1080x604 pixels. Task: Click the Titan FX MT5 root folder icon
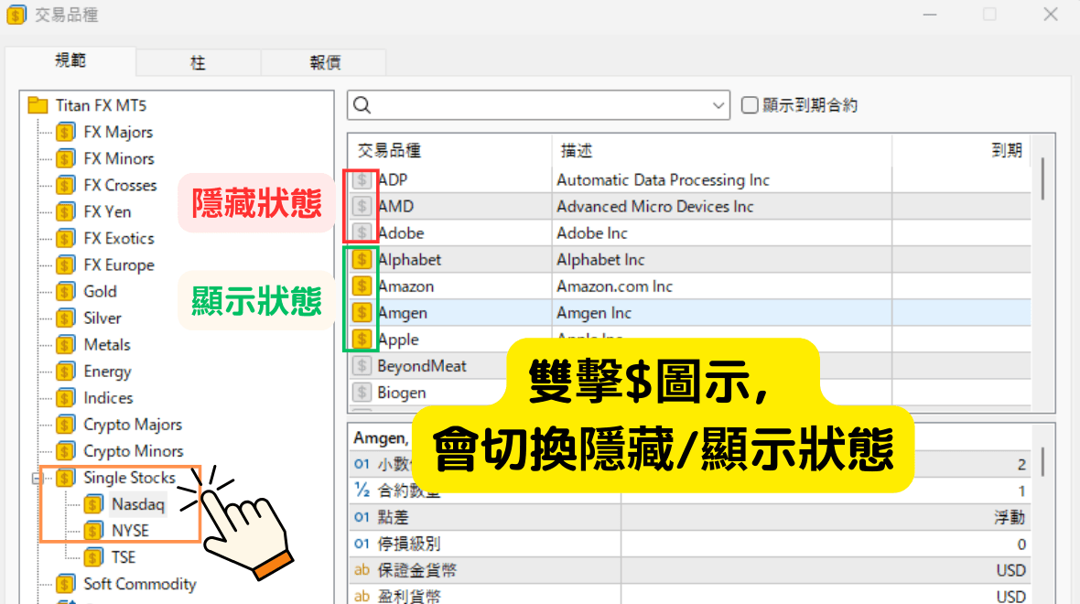38,105
